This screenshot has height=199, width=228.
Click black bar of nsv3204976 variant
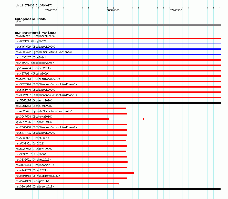point(118,189)
